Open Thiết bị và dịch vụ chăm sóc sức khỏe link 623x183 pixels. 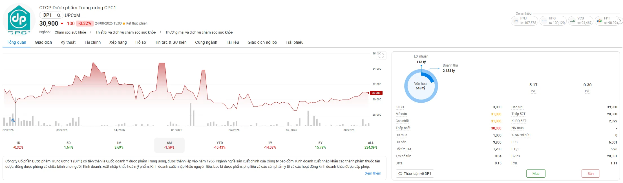tap(125, 32)
